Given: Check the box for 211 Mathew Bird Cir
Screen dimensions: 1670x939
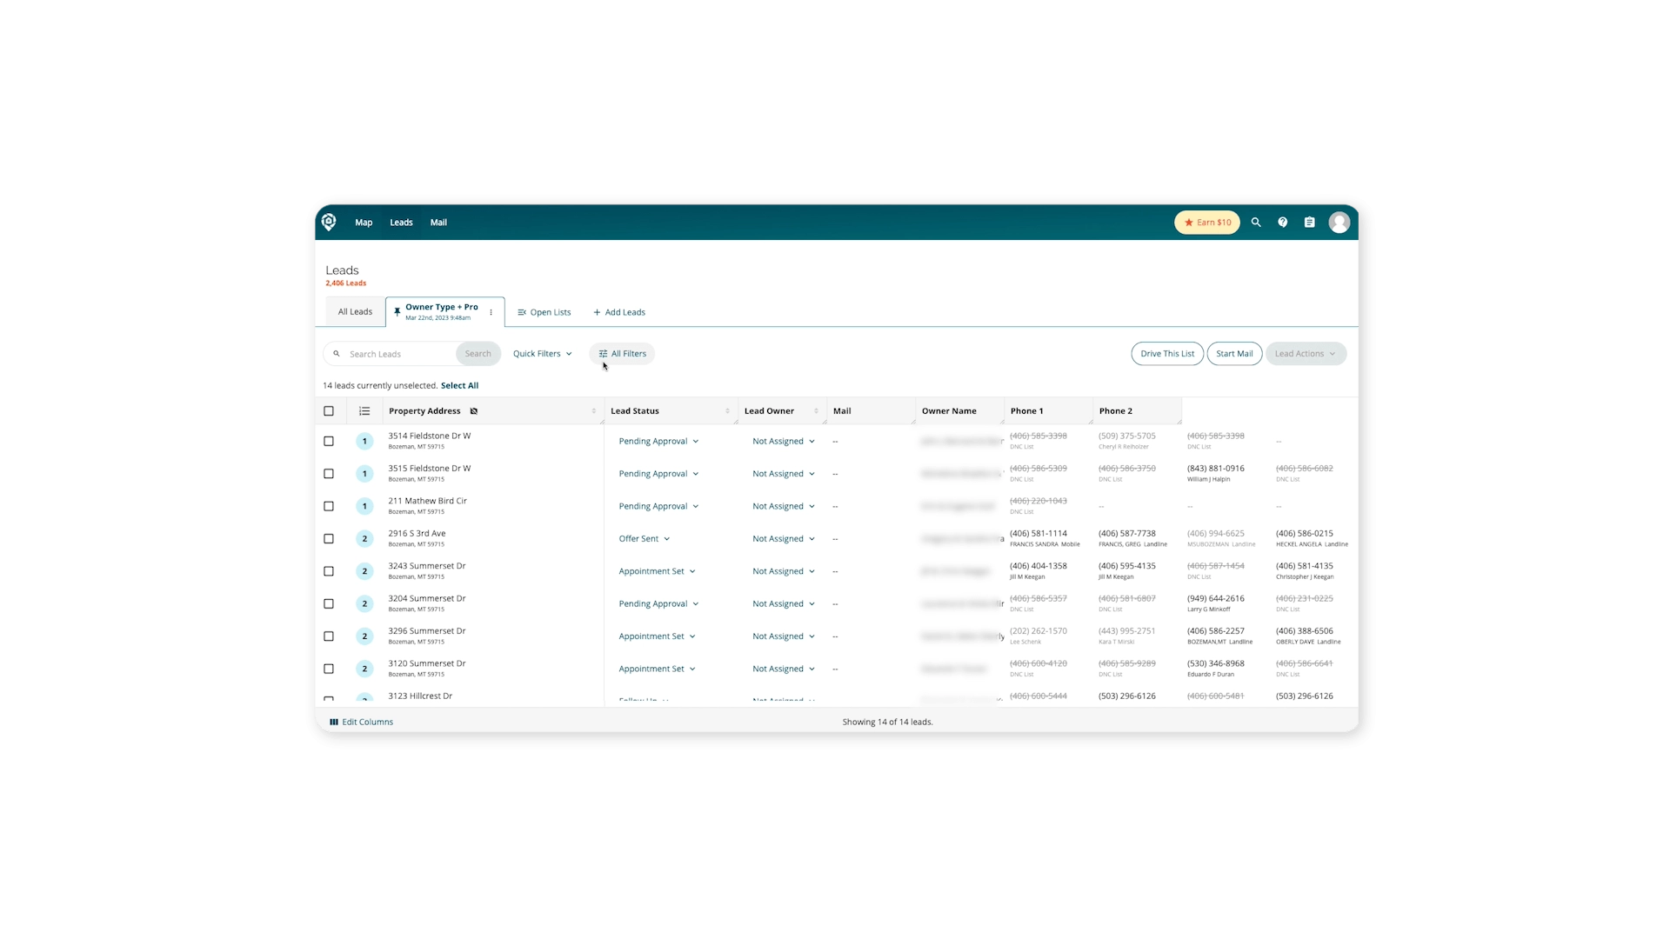Looking at the screenshot, I should 329,506.
